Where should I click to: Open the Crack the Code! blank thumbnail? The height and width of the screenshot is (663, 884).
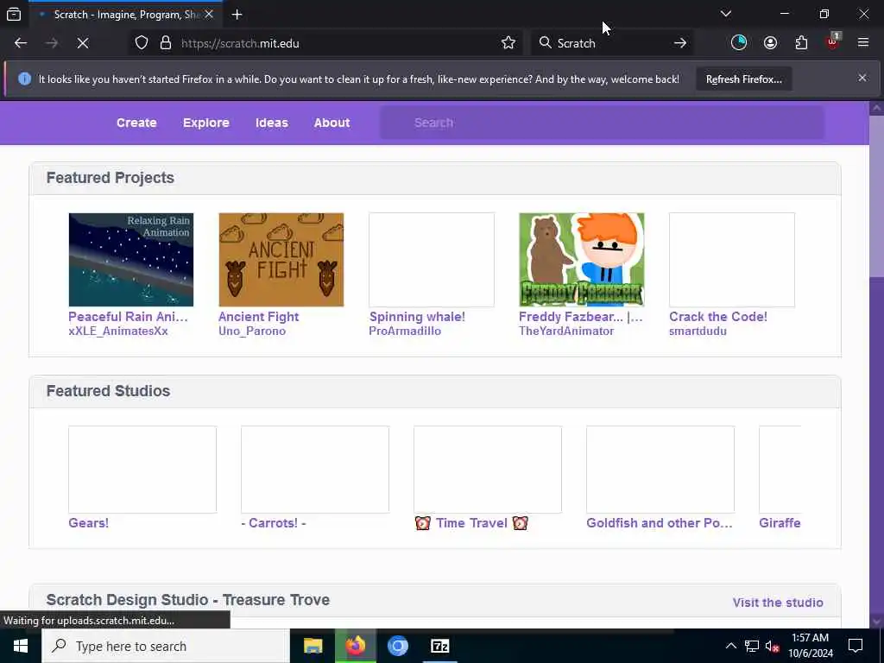[x=732, y=259]
